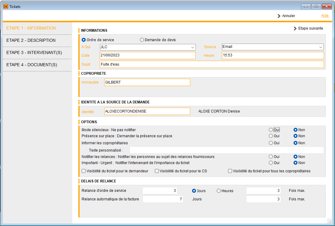Click the Heure field showing 15:53
The height and width of the screenshot is (226, 335).
tap(273, 56)
